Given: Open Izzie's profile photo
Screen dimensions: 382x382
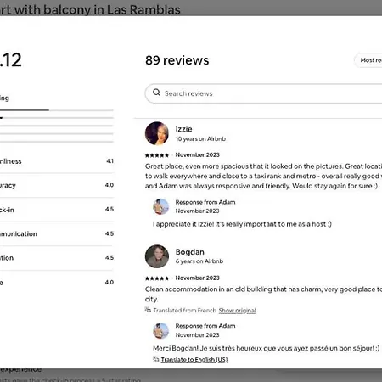Looking at the screenshot, I should (157, 133).
